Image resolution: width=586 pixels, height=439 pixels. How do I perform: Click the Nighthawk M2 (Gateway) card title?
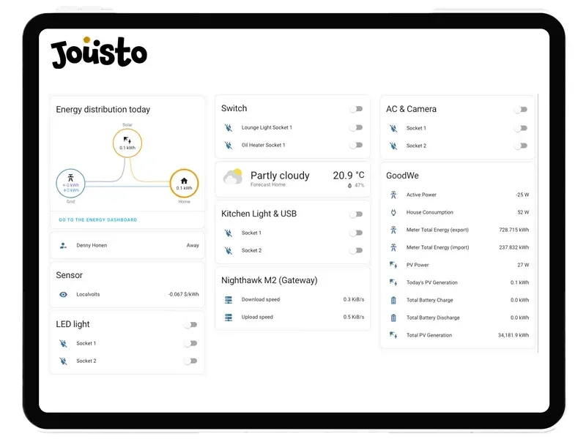(270, 280)
